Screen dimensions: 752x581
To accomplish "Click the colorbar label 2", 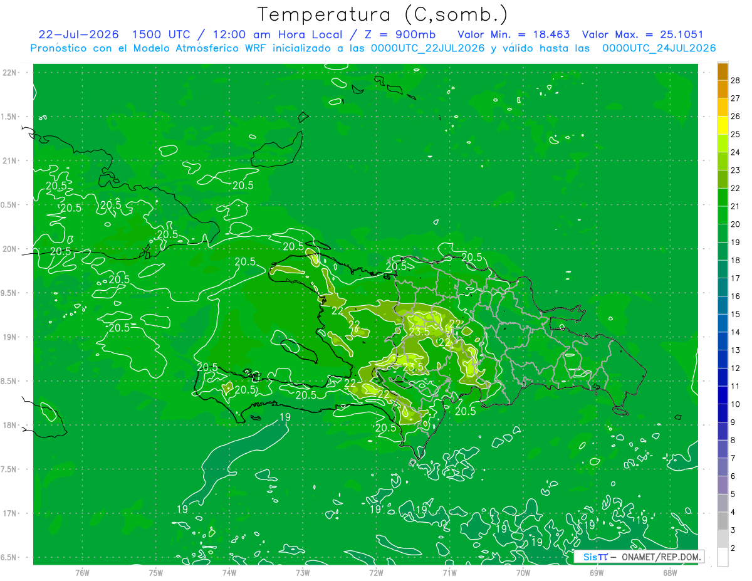I will click(733, 548).
